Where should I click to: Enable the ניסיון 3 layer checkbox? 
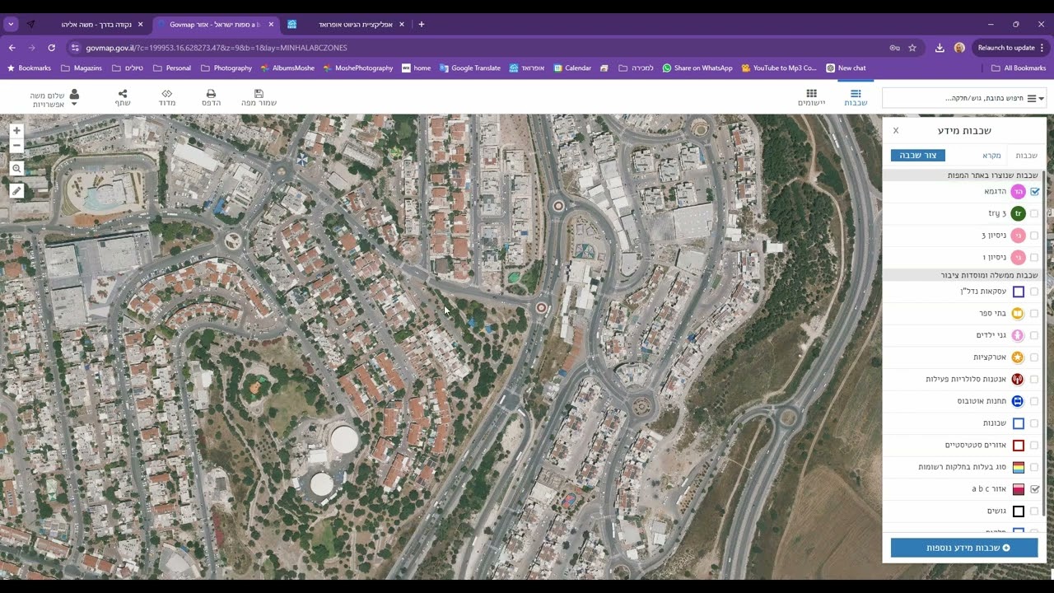[x=1034, y=236]
